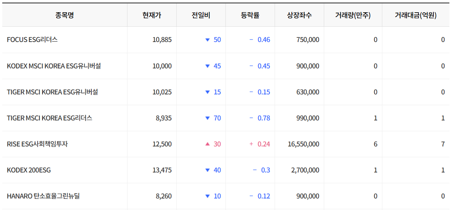Click the blue down arrow beside 10

tap(208, 196)
